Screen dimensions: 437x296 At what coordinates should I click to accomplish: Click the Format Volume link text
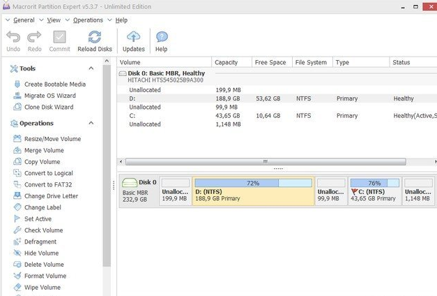click(x=45, y=276)
